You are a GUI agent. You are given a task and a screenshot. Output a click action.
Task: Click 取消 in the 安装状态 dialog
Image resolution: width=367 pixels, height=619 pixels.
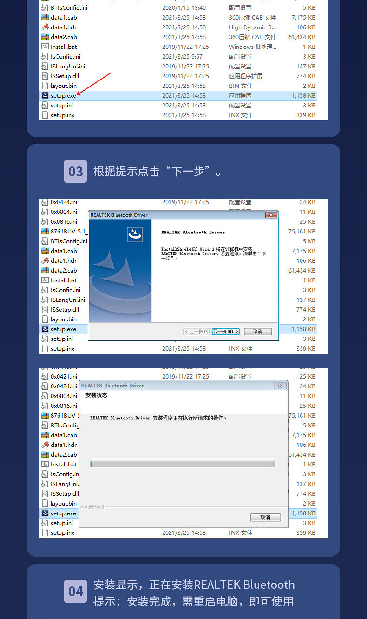[x=265, y=517]
